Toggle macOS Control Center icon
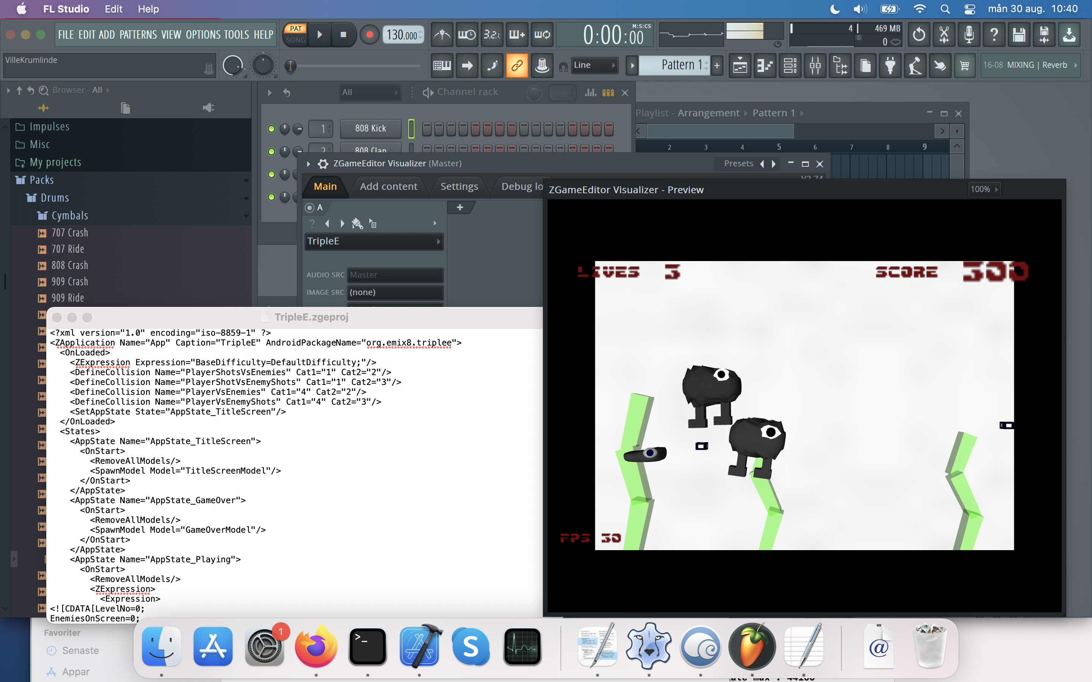 click(x=969, y=9)
